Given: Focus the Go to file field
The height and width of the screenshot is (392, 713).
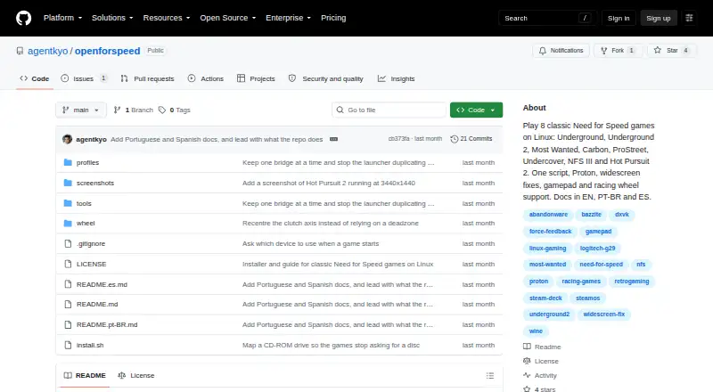Looking at the screenshot, I should point(389,110).
